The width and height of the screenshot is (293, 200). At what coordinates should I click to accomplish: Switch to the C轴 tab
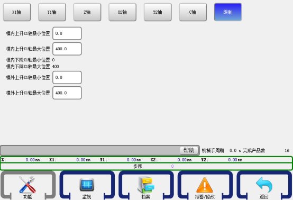pyautogui.click(x=193, y=12)
